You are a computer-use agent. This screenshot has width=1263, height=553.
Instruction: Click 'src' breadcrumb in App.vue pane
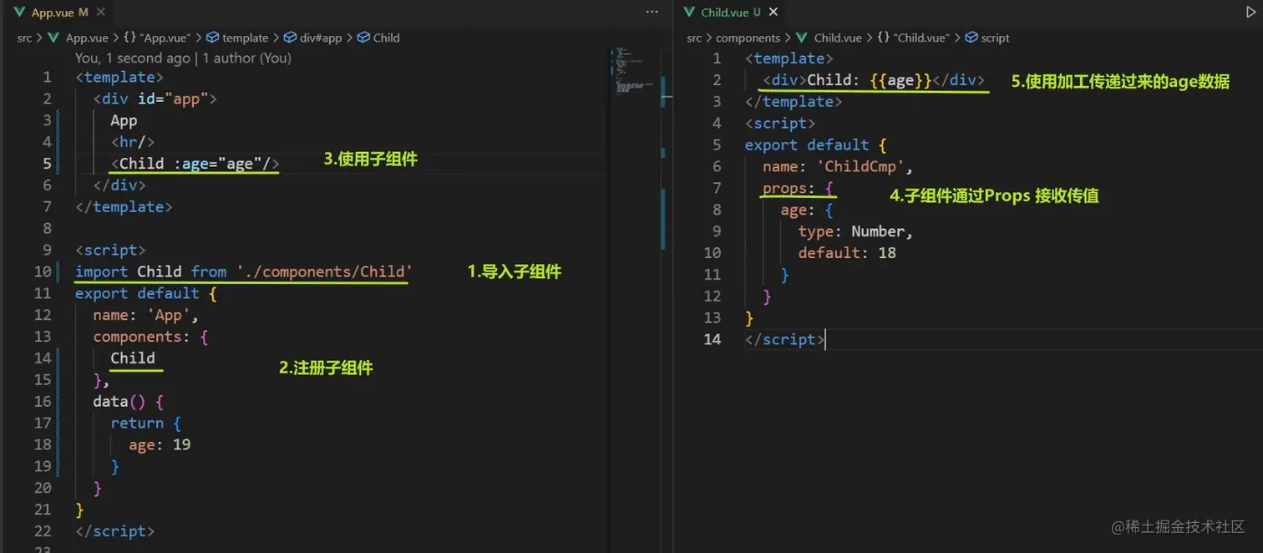25,38
